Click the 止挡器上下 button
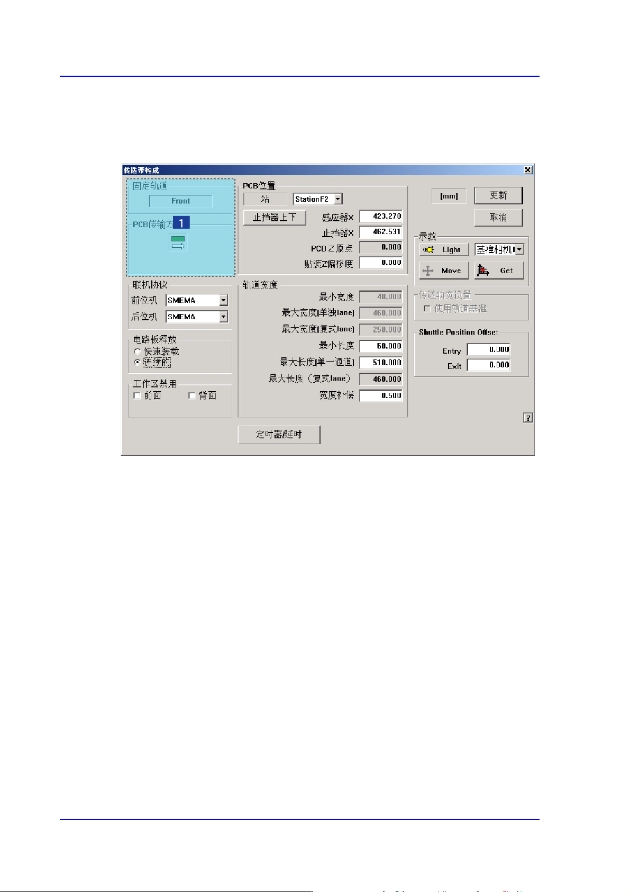 pyautogui.click(x=275, y=217)
